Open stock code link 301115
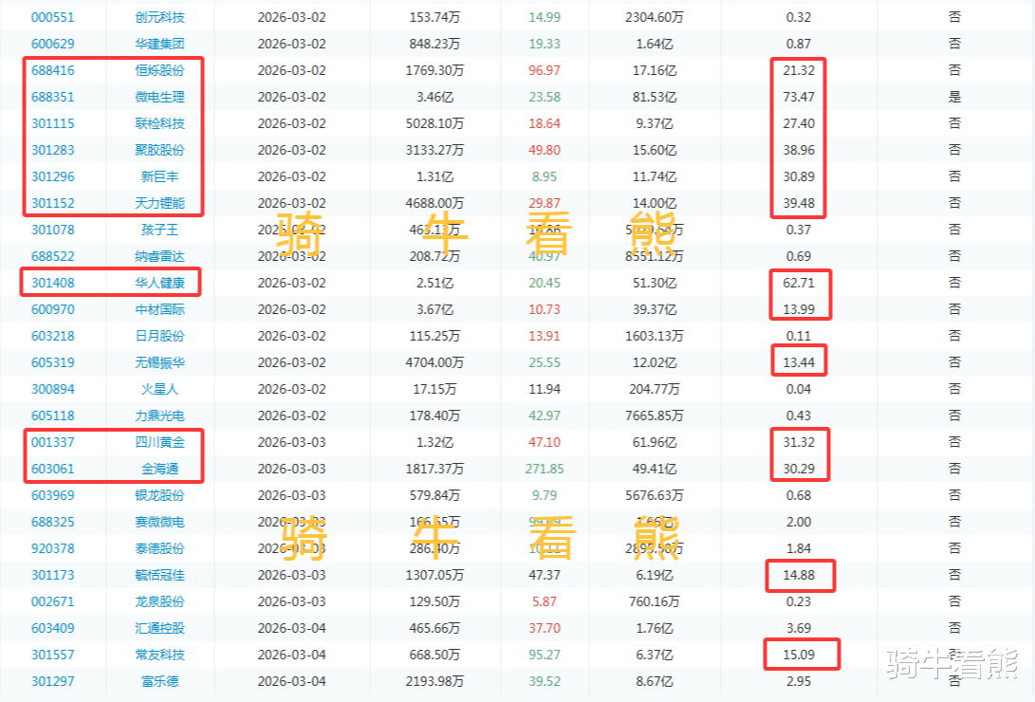This screenshot has height=702, width=1035. (53, 123)
